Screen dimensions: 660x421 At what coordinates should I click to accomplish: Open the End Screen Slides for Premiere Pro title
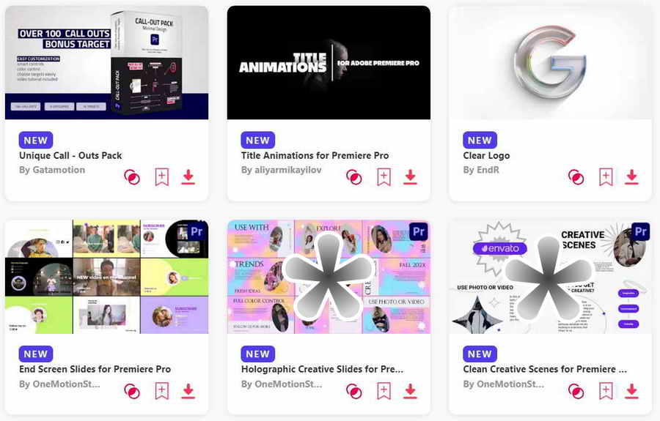click(x=95, y=369)
